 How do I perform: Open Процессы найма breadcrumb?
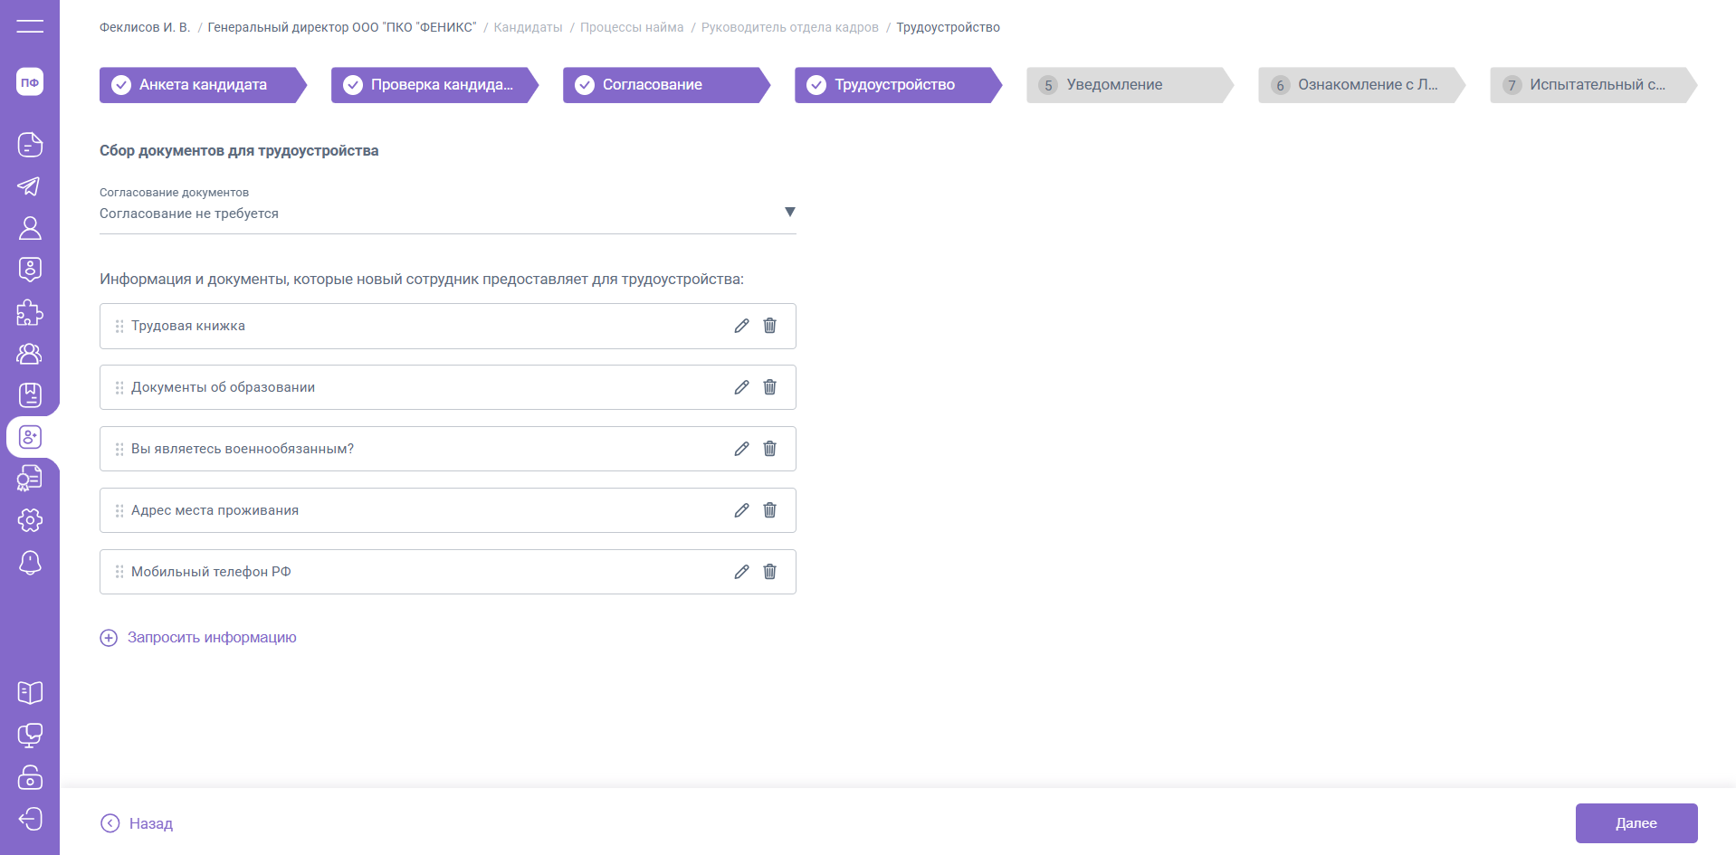point(632,27)
